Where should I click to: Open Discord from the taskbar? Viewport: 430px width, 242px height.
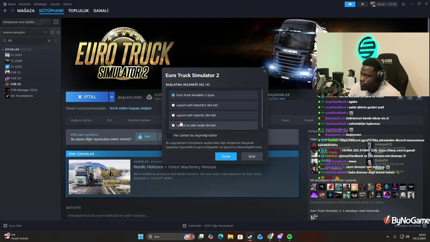280,237
